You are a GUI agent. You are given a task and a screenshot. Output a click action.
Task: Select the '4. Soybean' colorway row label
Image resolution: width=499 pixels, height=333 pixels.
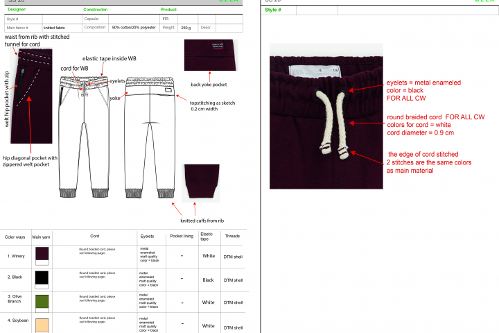click(x=18, y=321)
